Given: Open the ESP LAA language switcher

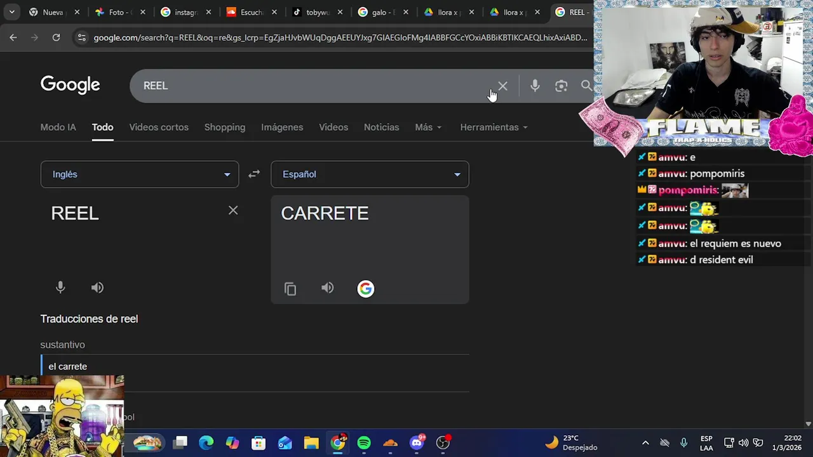Looking at the screenshot, I should (x=706, y=442).
